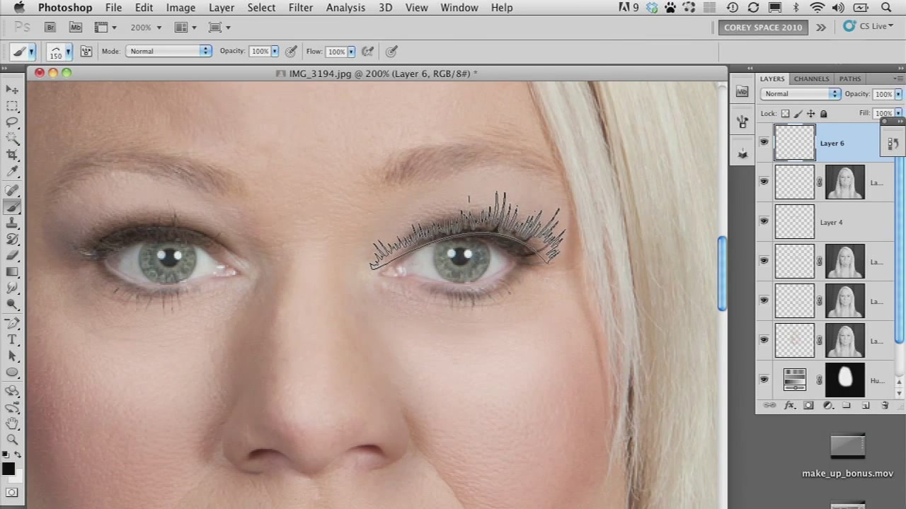
Task: Enable airbrush mode
Action: tap(367, 51)
